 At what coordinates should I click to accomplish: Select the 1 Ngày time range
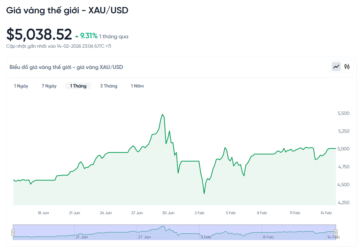click(21, 86)
